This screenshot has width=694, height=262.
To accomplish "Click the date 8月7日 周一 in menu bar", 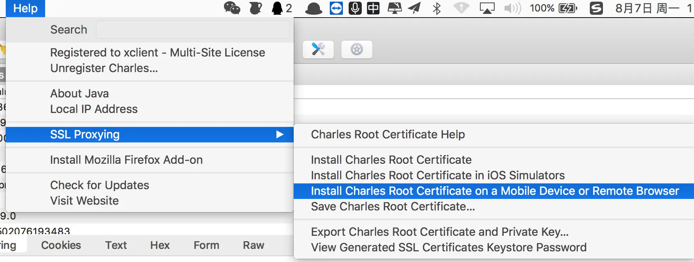I will pos(647,8).
